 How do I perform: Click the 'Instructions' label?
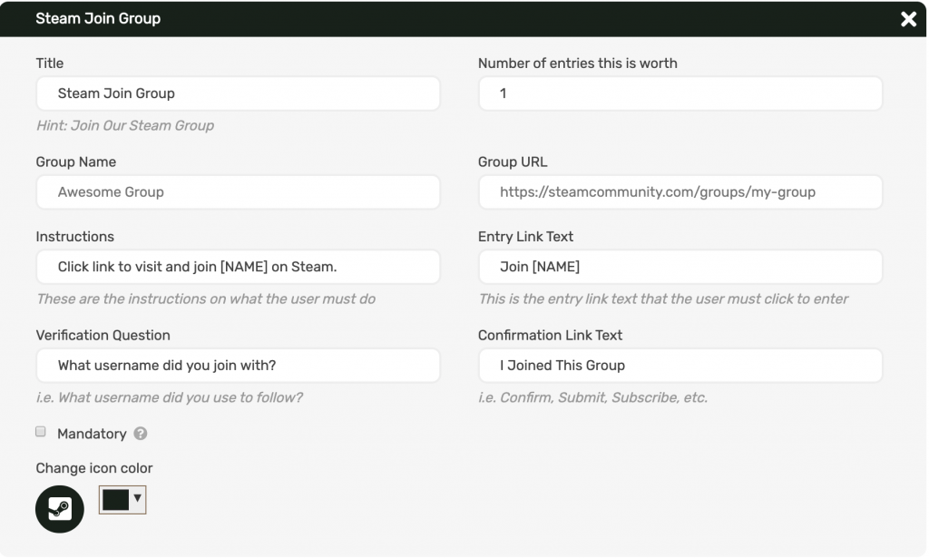[x=75, y=236]
